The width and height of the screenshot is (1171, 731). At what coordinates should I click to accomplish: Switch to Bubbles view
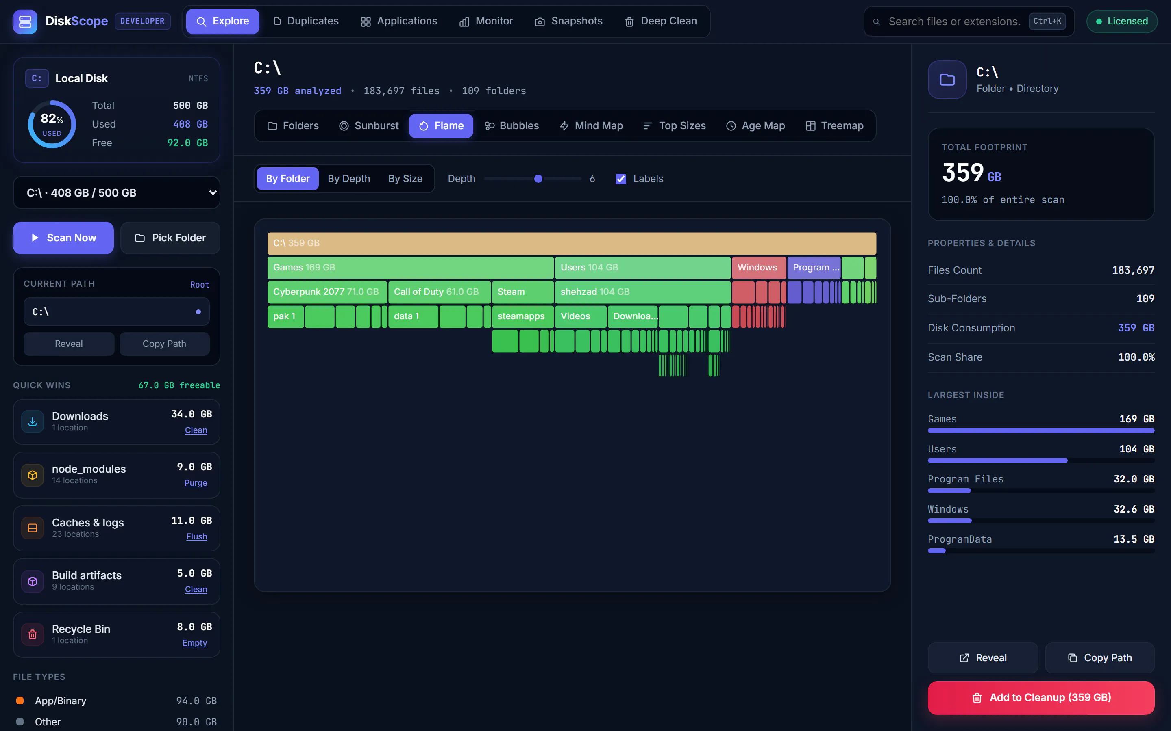(x=511, y=126)
